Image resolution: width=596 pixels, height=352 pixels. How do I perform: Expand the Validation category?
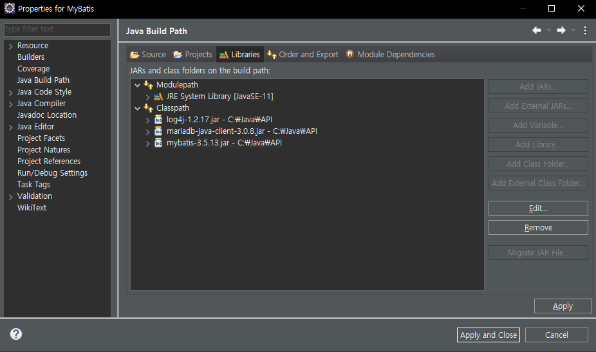pyautogui.click(x=11, y=197)
